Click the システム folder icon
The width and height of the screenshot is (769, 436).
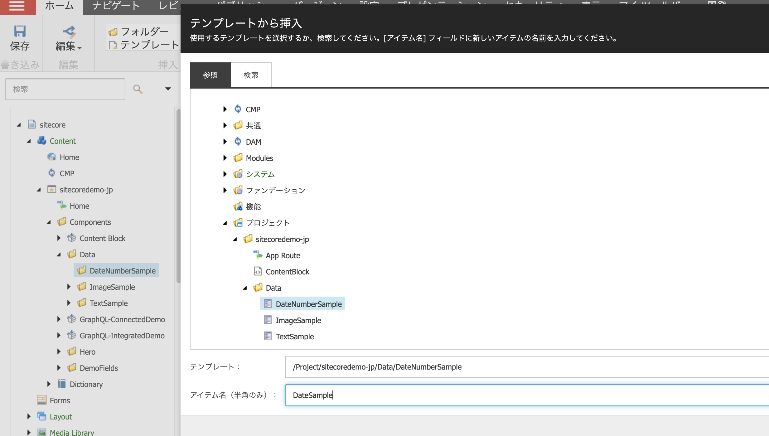point(238,174)
